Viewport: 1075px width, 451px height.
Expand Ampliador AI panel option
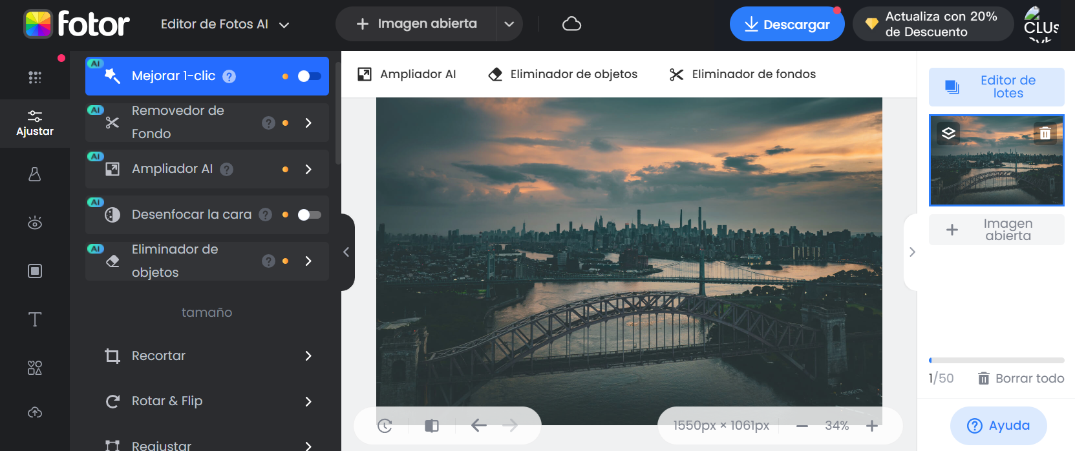pos(308,169)
